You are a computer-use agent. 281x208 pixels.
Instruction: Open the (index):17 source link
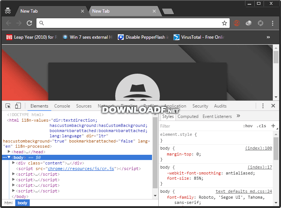(x=260, y=167)
